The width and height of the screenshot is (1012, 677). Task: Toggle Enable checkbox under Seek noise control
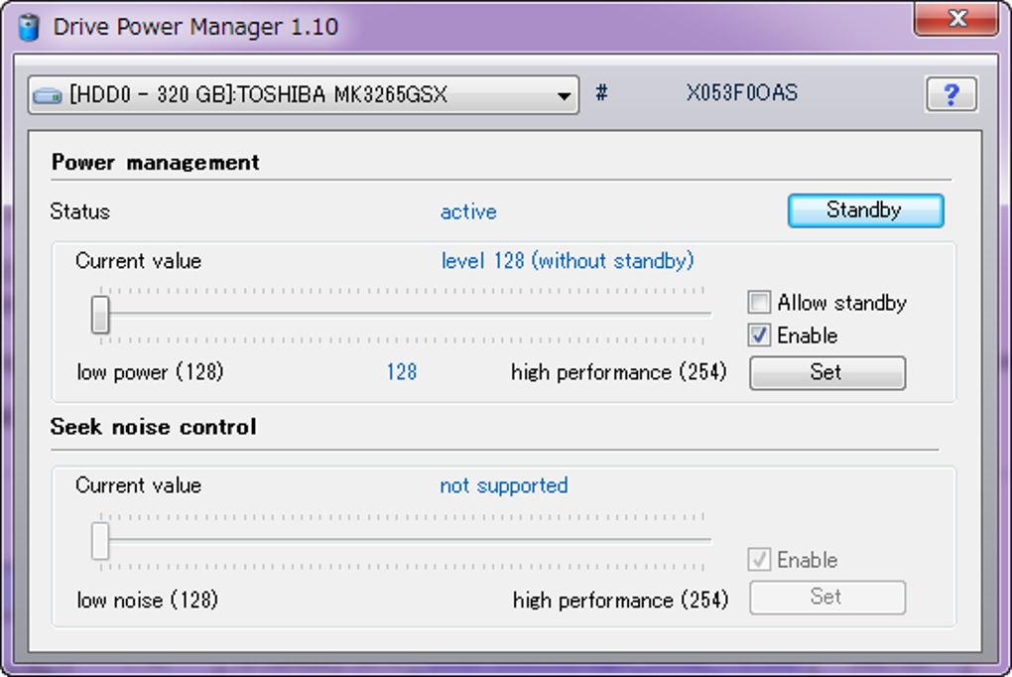click(x=760, y=560)
